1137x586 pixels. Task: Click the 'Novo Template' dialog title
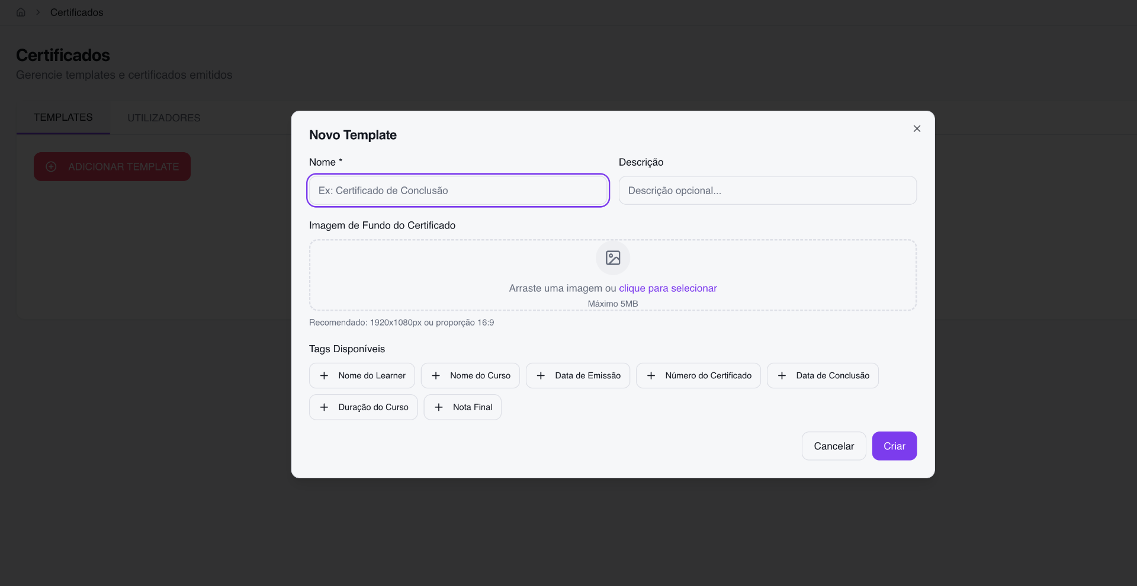353,135
